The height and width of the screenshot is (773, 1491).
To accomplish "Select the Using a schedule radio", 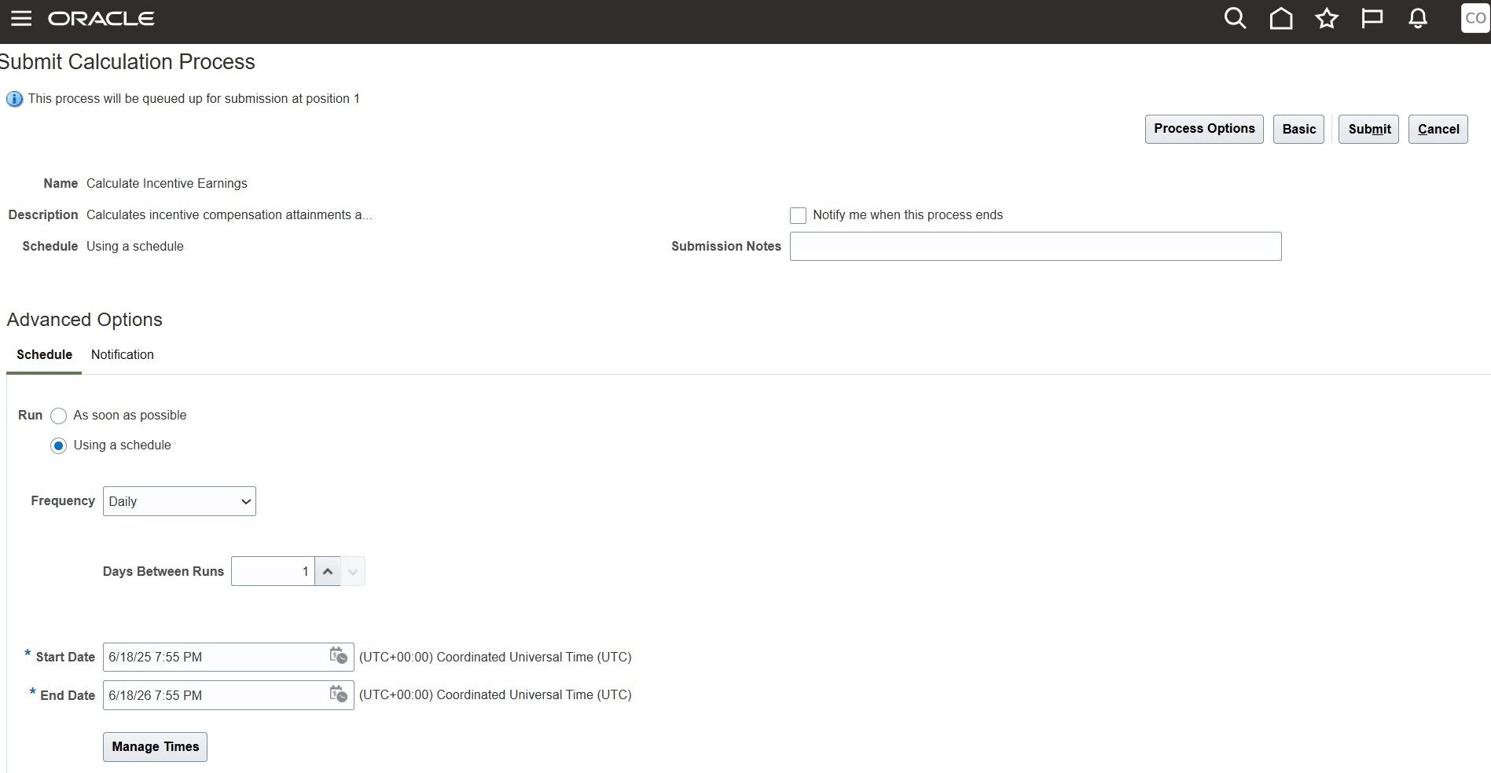I will coord(58,445).
